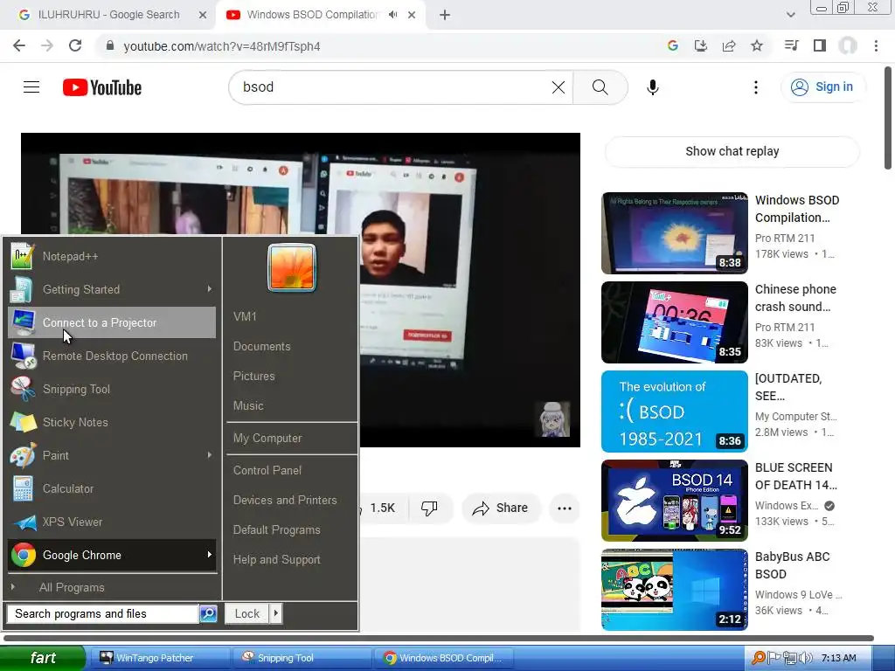This screenshot has width=895, height=671.
Task: Click the Lock button
Action: pos(246,614)
